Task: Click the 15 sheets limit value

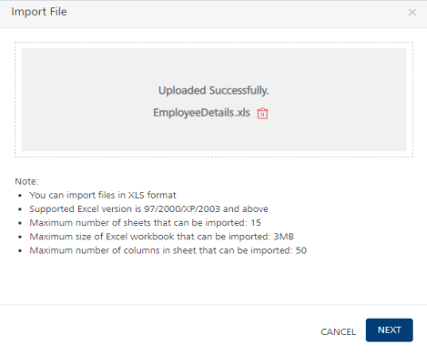Action: tap(256, 223)
